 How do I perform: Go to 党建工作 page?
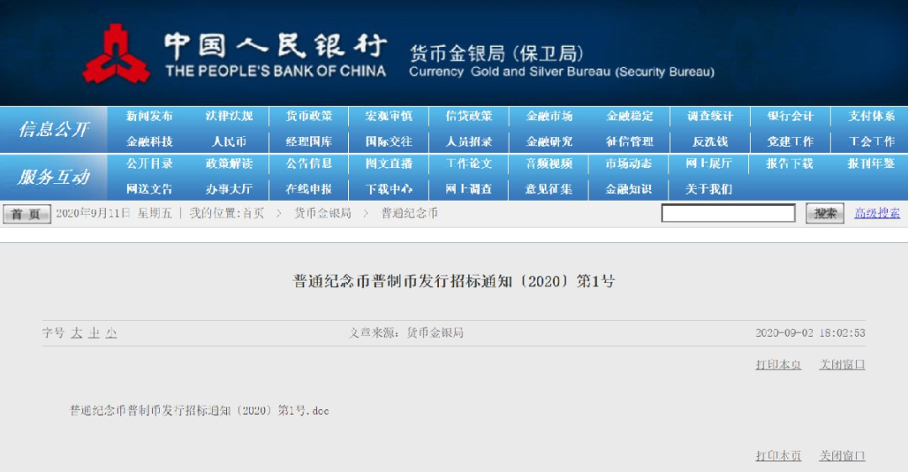tap(790, 142)
